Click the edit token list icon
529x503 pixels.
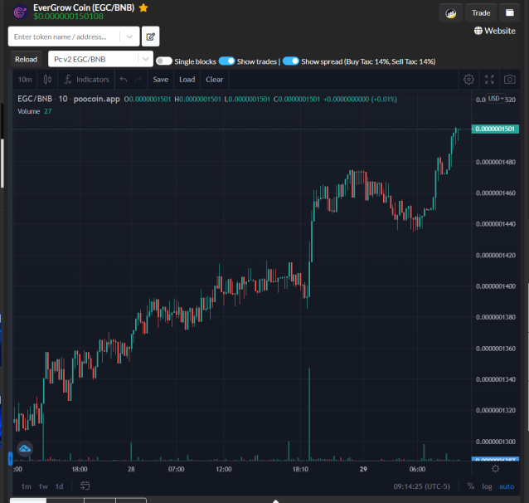pyautogui.click(x=150, y=37)
